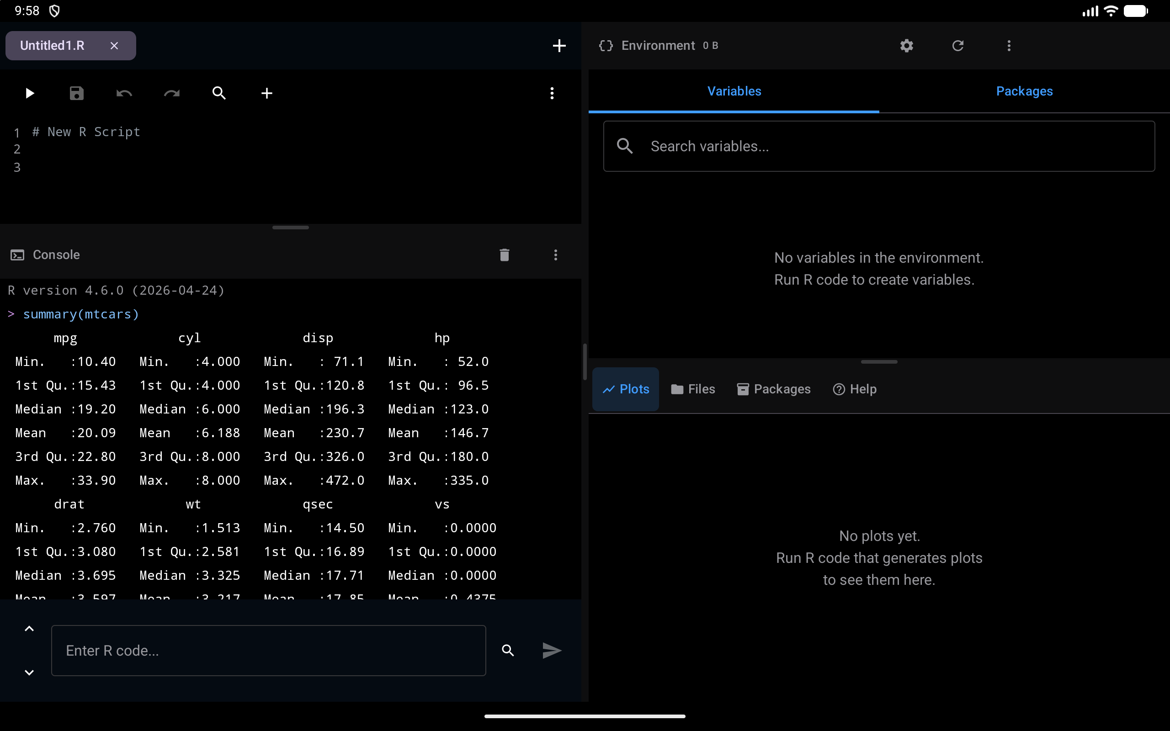The image size is (1170, 731).
Task: Click the 'Min. :1.513' wt value
Action: tap(190, 528)
